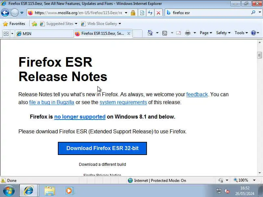Click the no longer supported link
This screenshot has height=197, width=263.
pos(80,117)
